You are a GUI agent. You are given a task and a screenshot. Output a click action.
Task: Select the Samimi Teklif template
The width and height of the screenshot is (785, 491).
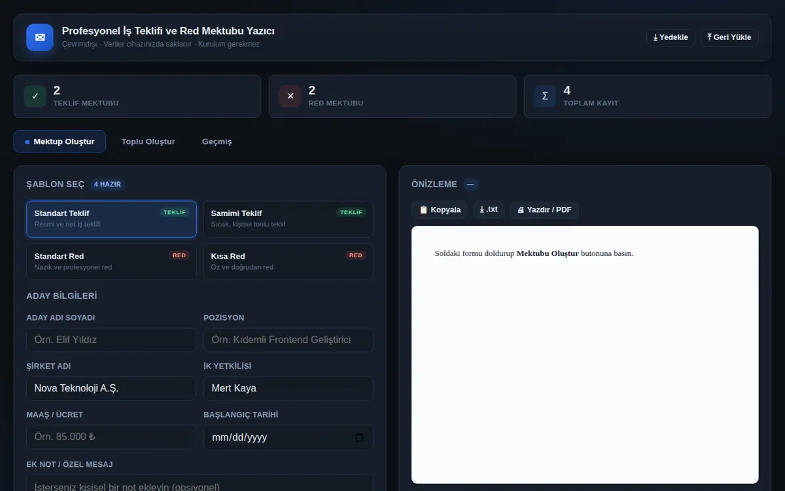(x=288, y=219)
